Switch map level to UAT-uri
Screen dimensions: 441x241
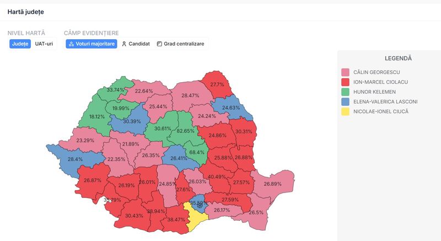pos(44,44)
